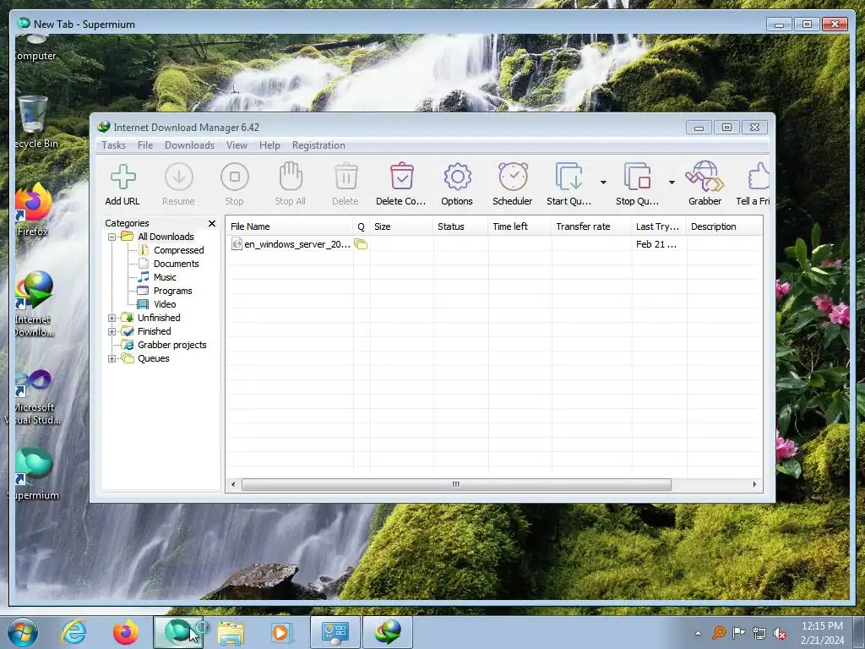Open Windows Explorer folder taskbar icon
Screen dimensions: 865x649
click(x=231, y=633)
